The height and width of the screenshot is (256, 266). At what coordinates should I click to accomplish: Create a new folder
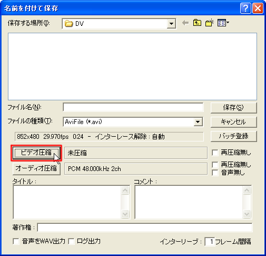[210, 23]
